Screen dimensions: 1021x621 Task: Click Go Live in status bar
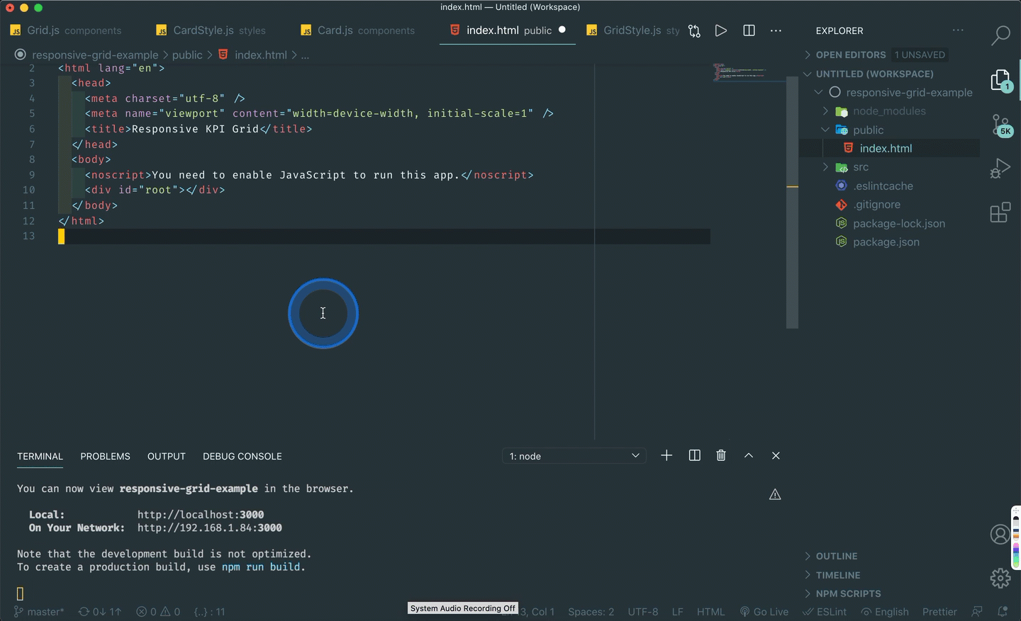click(764, 611)
